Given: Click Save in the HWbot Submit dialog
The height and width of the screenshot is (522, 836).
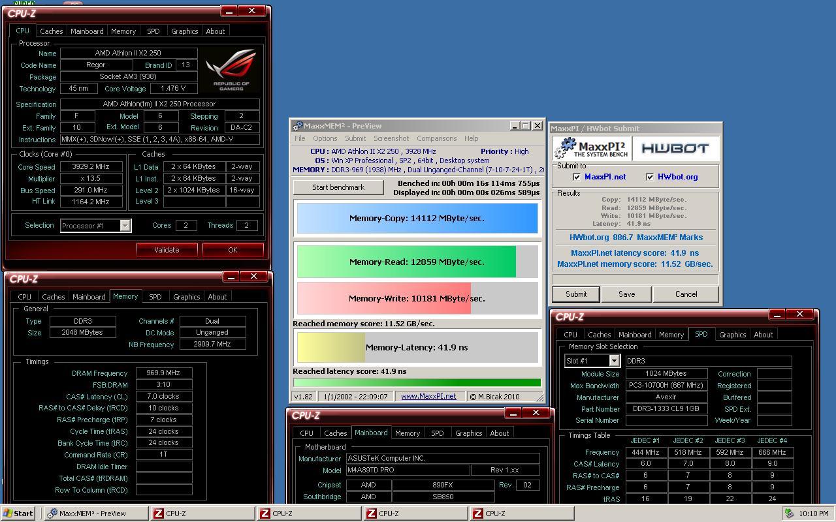Looking at the screenshot, I should tap(627, 294).
